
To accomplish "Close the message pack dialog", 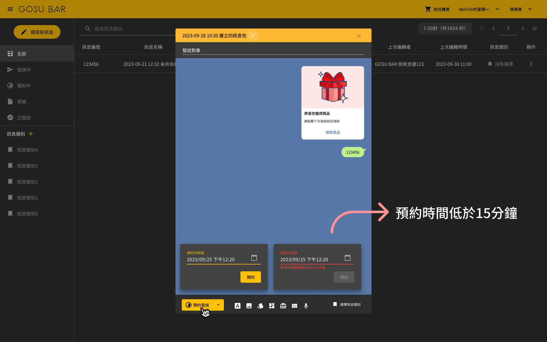I will (x=359, y=36).
